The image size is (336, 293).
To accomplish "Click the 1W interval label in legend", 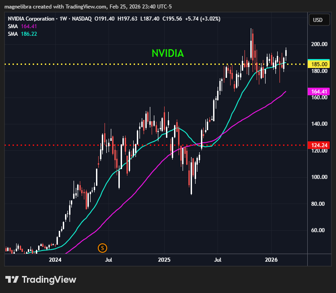I will click(x=63, y=19).
